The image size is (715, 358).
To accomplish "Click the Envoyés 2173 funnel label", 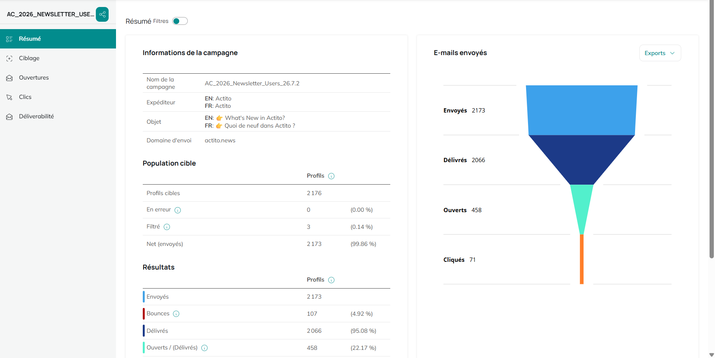I will 464,111.
